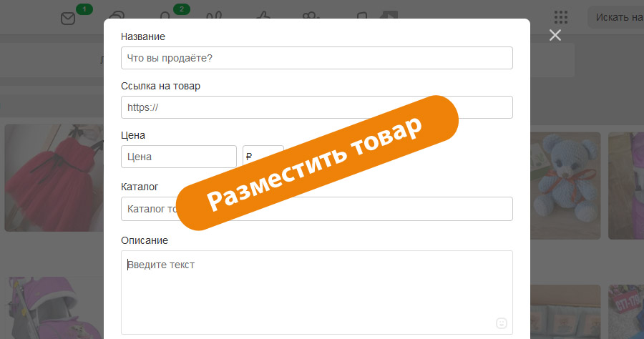Click the search field 'Искать на'
This screenshot has width=644, height=339.
click(x=615, y=17)
